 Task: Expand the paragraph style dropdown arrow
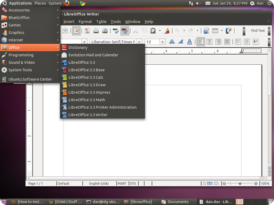(84, 42)
